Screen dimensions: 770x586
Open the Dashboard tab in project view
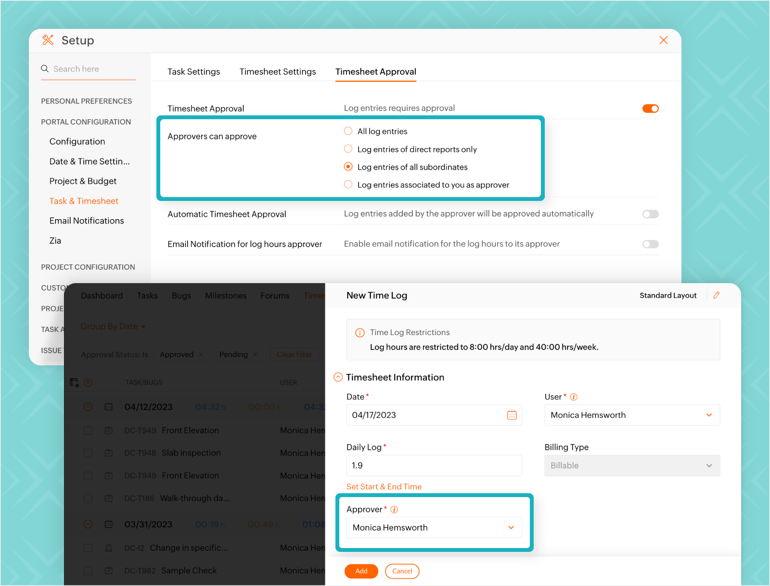[x=102, y=296]
